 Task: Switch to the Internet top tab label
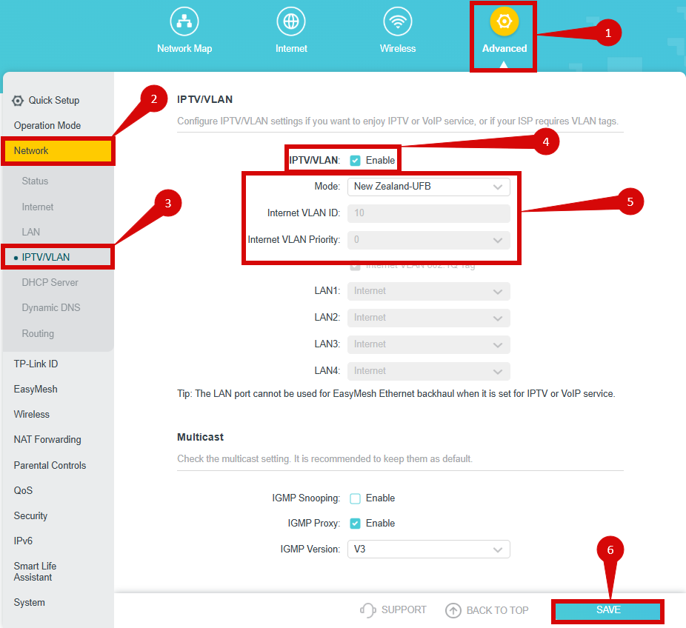tap(291, 49)
